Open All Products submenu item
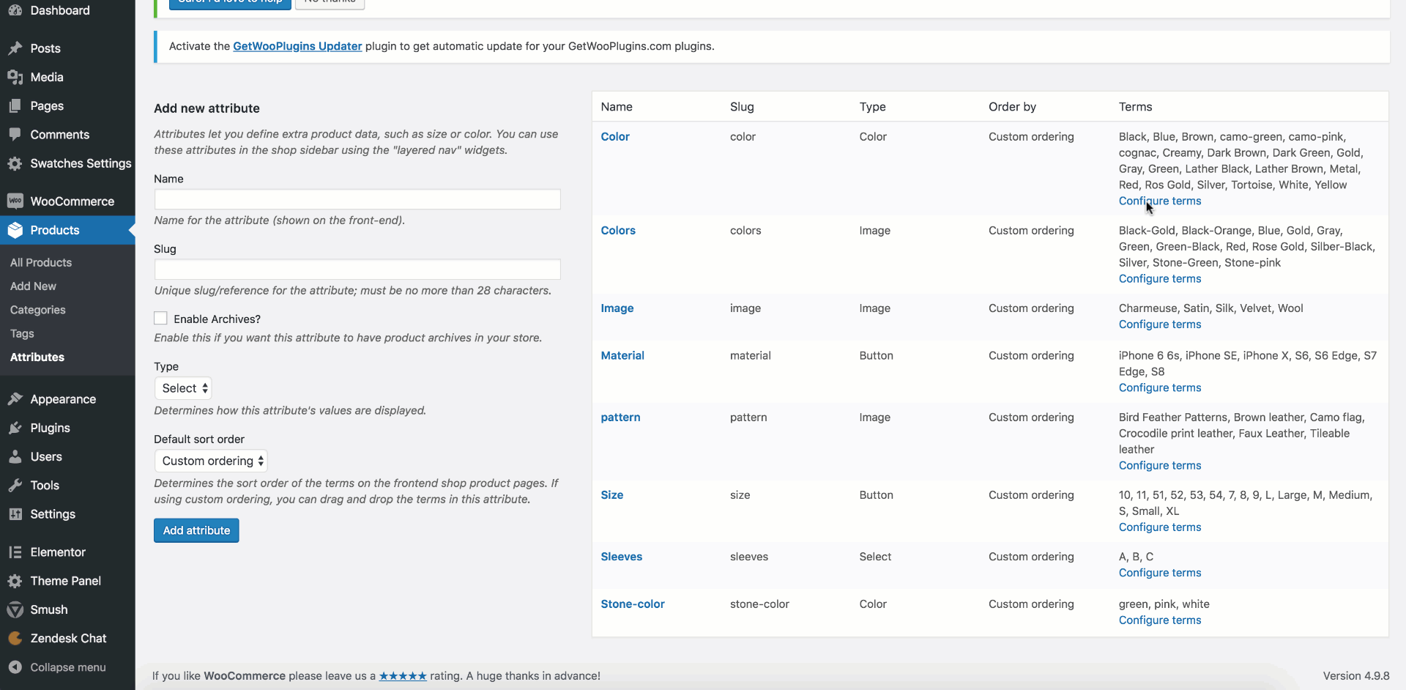1406x690 pixels. pyautogui.click(x=41, y=262)
